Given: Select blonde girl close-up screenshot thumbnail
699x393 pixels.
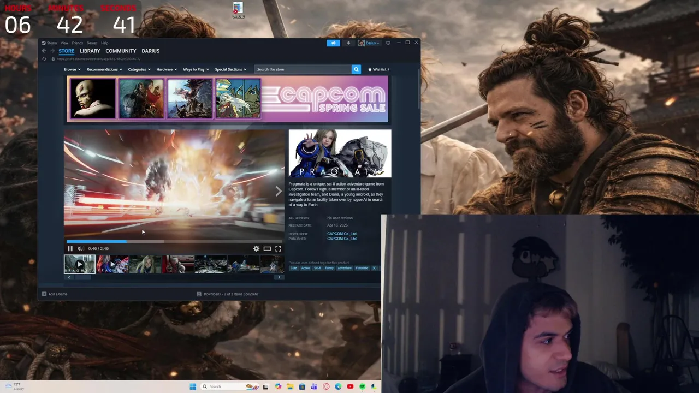Looking at the screenshot, I should [x=145, y=264].
